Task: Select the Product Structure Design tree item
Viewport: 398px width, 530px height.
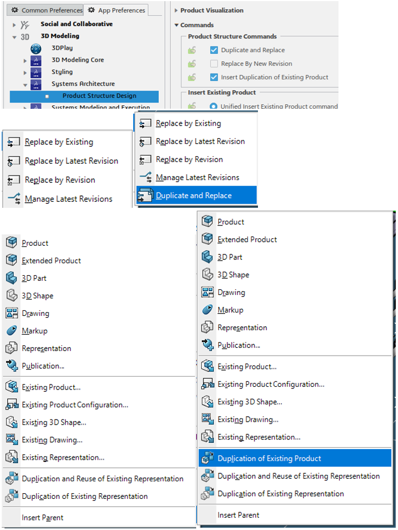Action: pos(84,96)
